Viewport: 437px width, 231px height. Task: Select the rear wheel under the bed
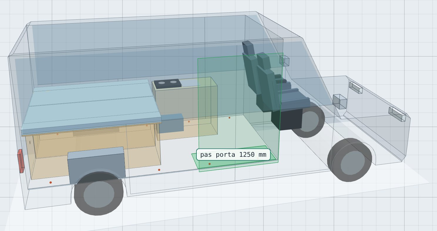coord(99,193)
